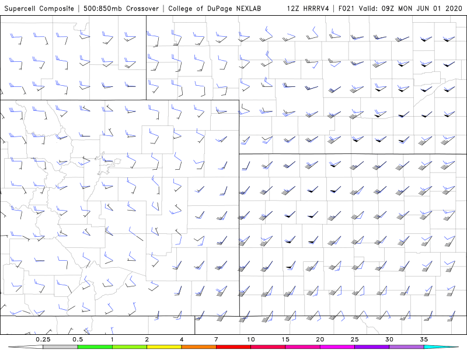This screenshot has height=350, width=467.
Task: Click the '4' legend value
Action: pyautogui.click(x=182, y=339)
